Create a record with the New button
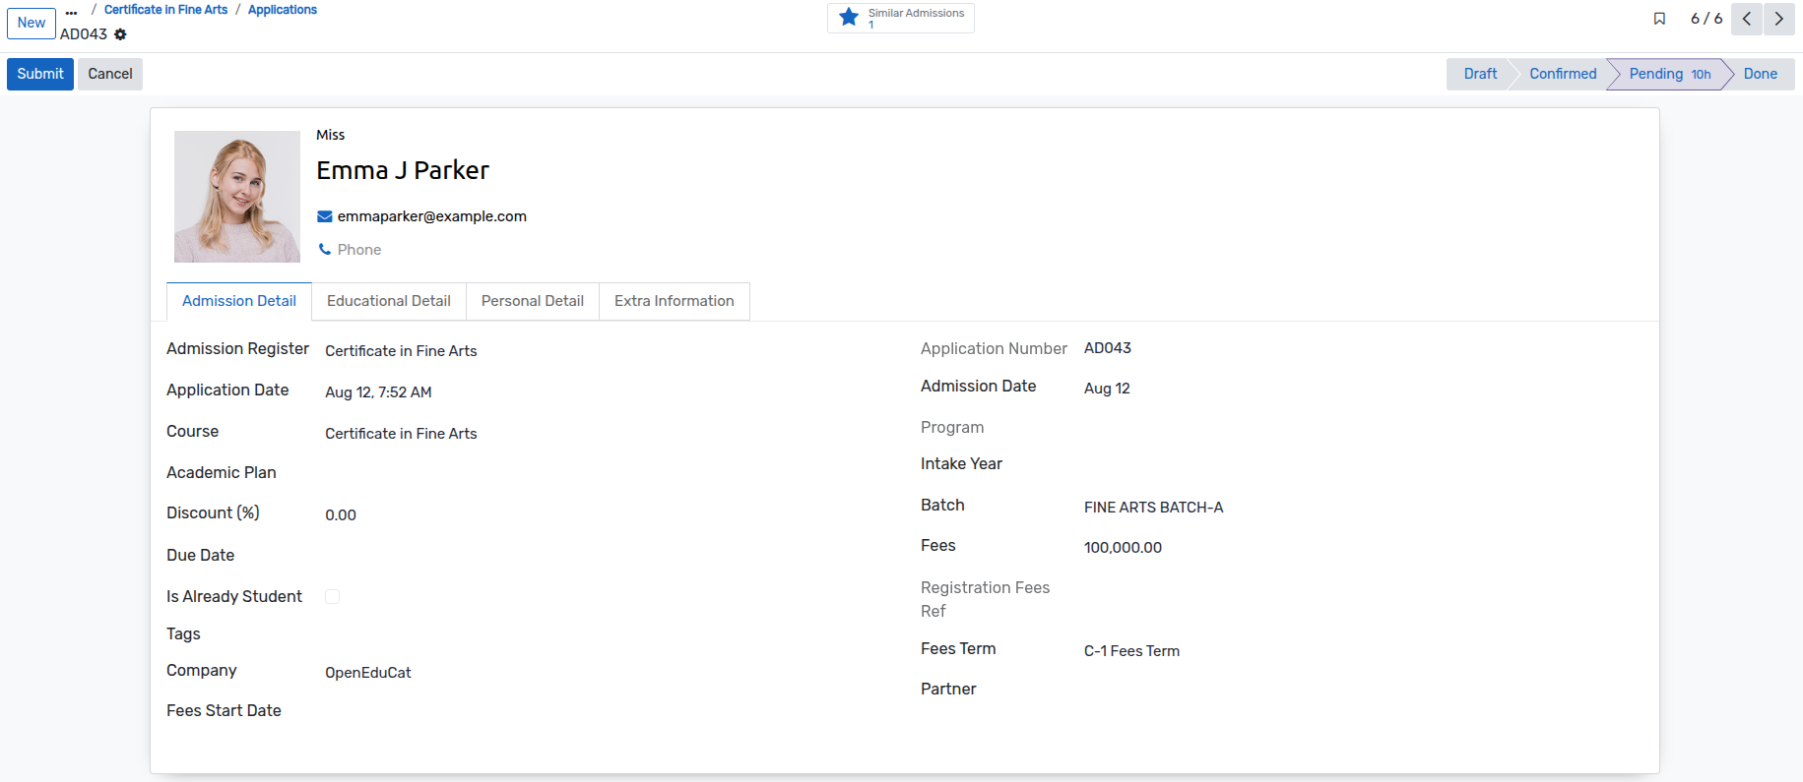 [x=32, y=23]
